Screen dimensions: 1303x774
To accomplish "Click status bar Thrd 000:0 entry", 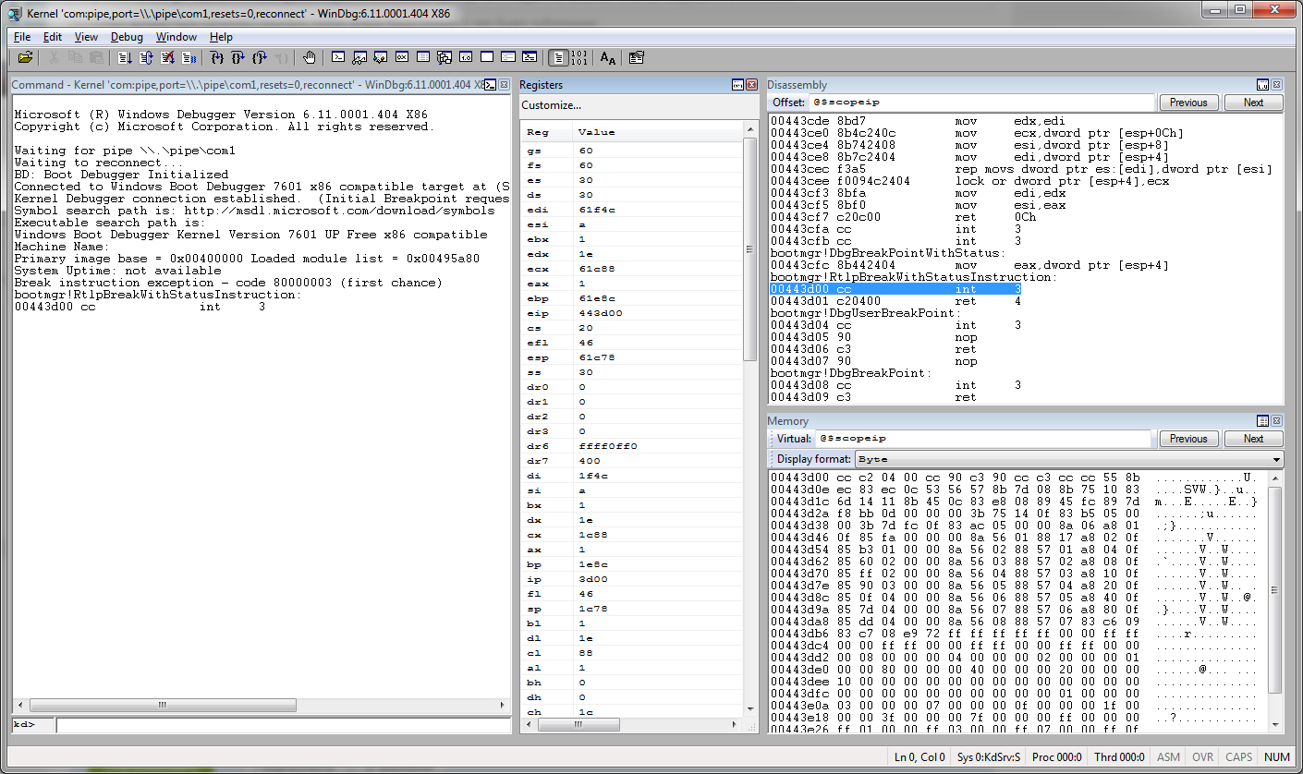I will pos(1119,757).
